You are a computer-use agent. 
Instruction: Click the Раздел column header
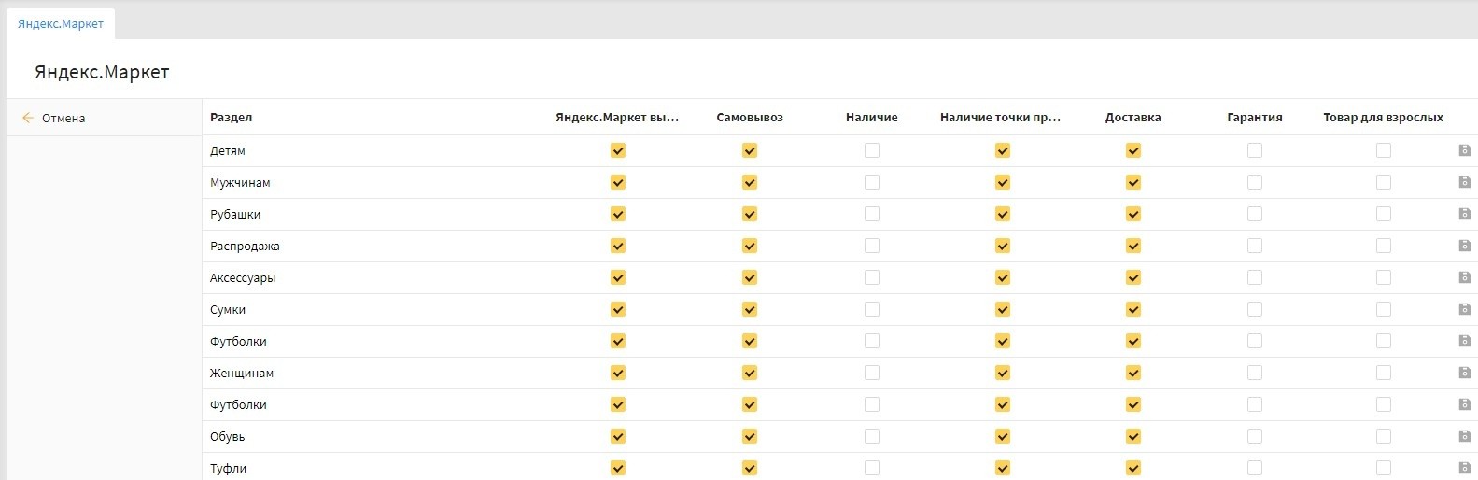pyautogui.click(x=232, y=118)
